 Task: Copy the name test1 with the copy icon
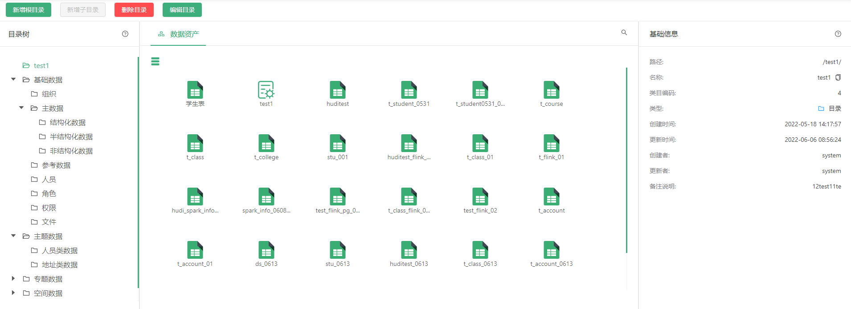point(838,77)
